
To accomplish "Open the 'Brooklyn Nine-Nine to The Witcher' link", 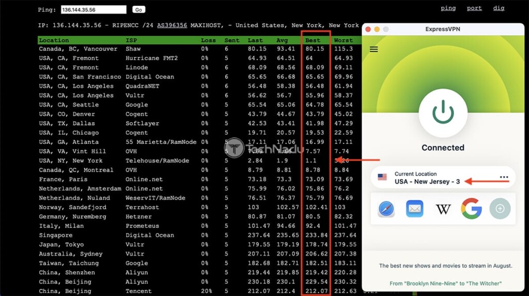I will point(445,284).
